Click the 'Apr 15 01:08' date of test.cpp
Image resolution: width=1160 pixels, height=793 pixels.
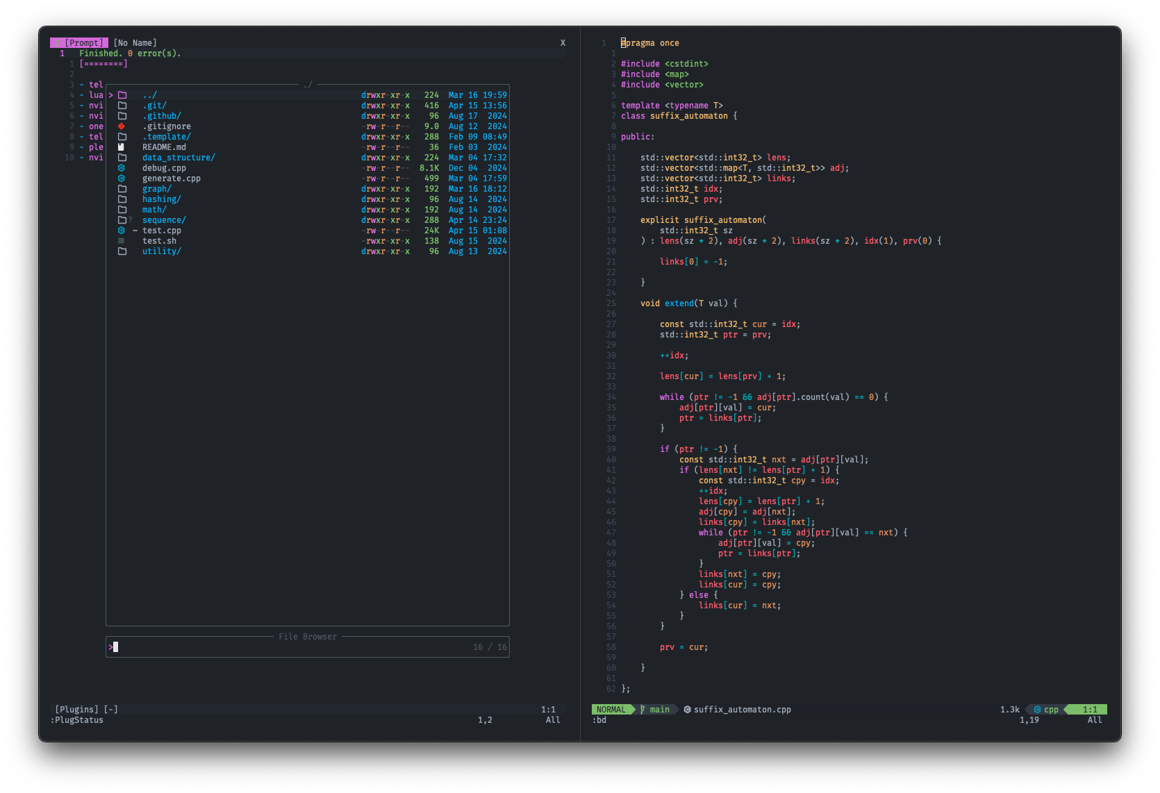478,231
